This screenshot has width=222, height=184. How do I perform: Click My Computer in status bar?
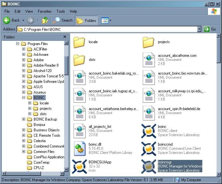[x=189, y=180]
